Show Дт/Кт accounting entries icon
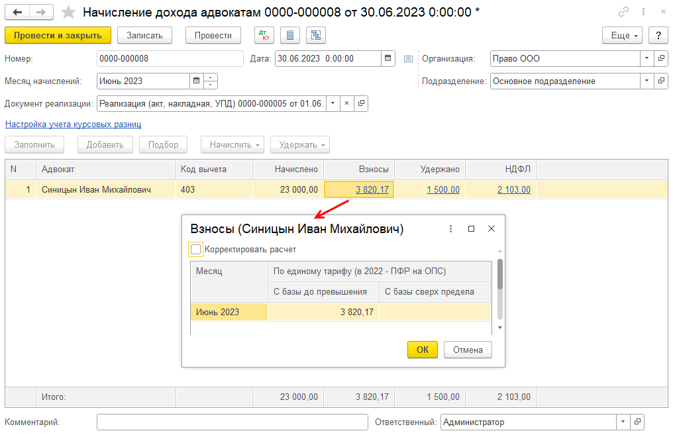This screenshot has width=673, height=435. click(264, 35)
